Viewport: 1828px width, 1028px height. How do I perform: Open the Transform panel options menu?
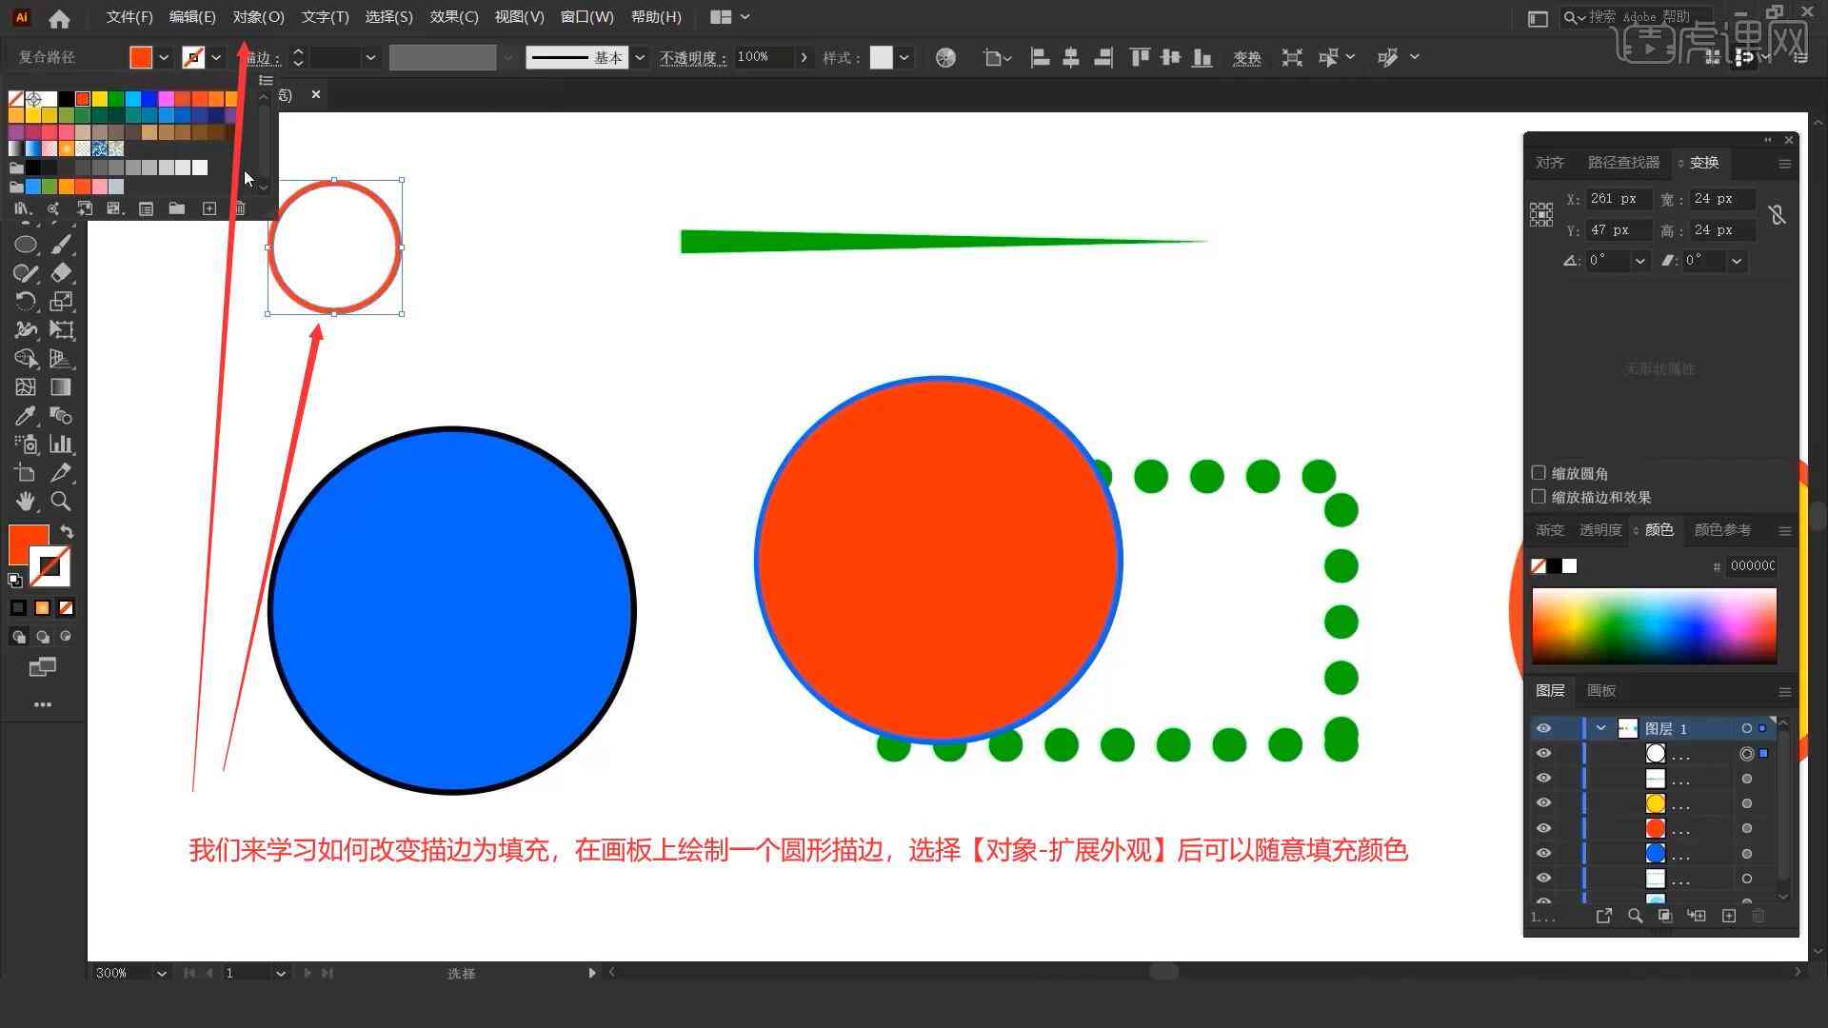pyautogui.click(x=1784, y=164)
